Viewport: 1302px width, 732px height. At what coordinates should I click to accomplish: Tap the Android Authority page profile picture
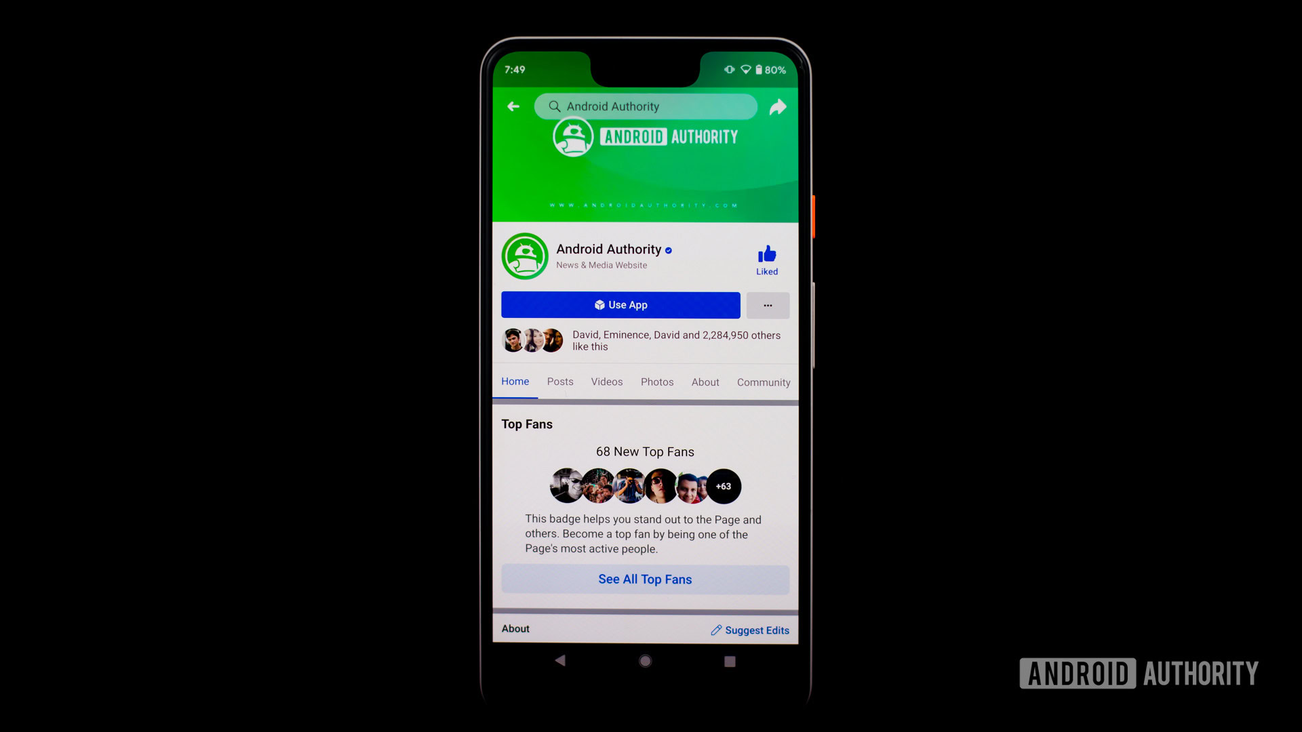[524, 256]
